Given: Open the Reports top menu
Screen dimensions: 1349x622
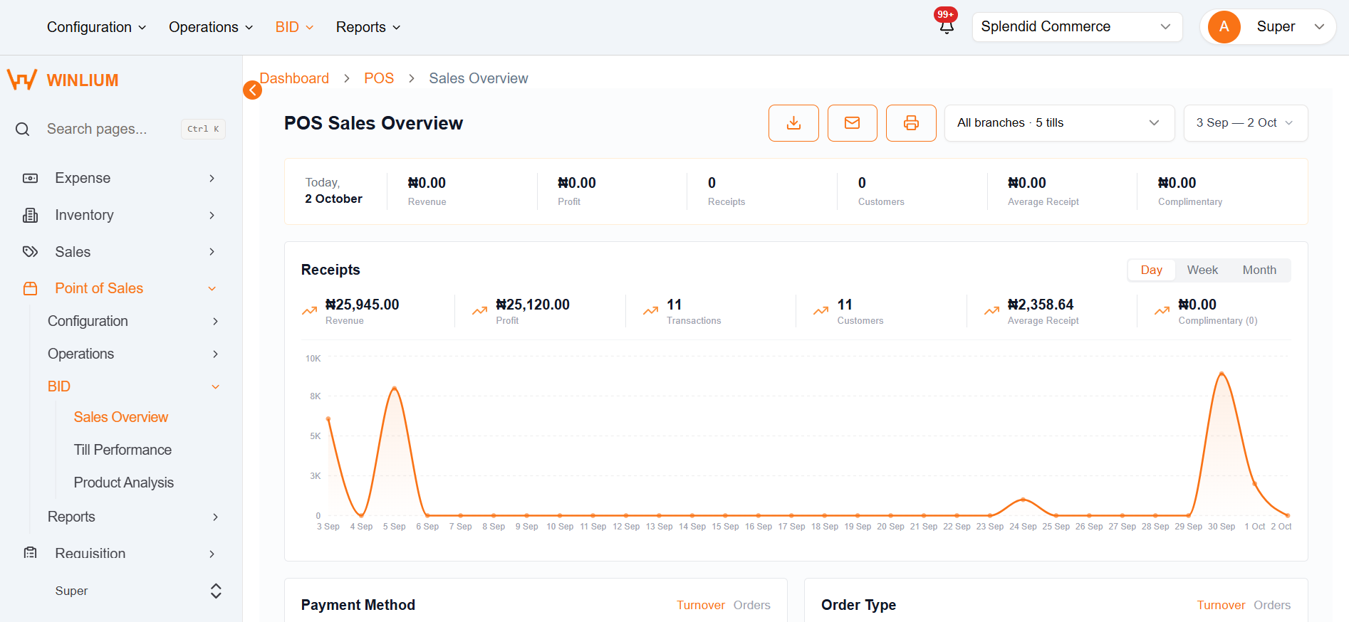Looking at the screenshot, I should [x=368, y=27].
